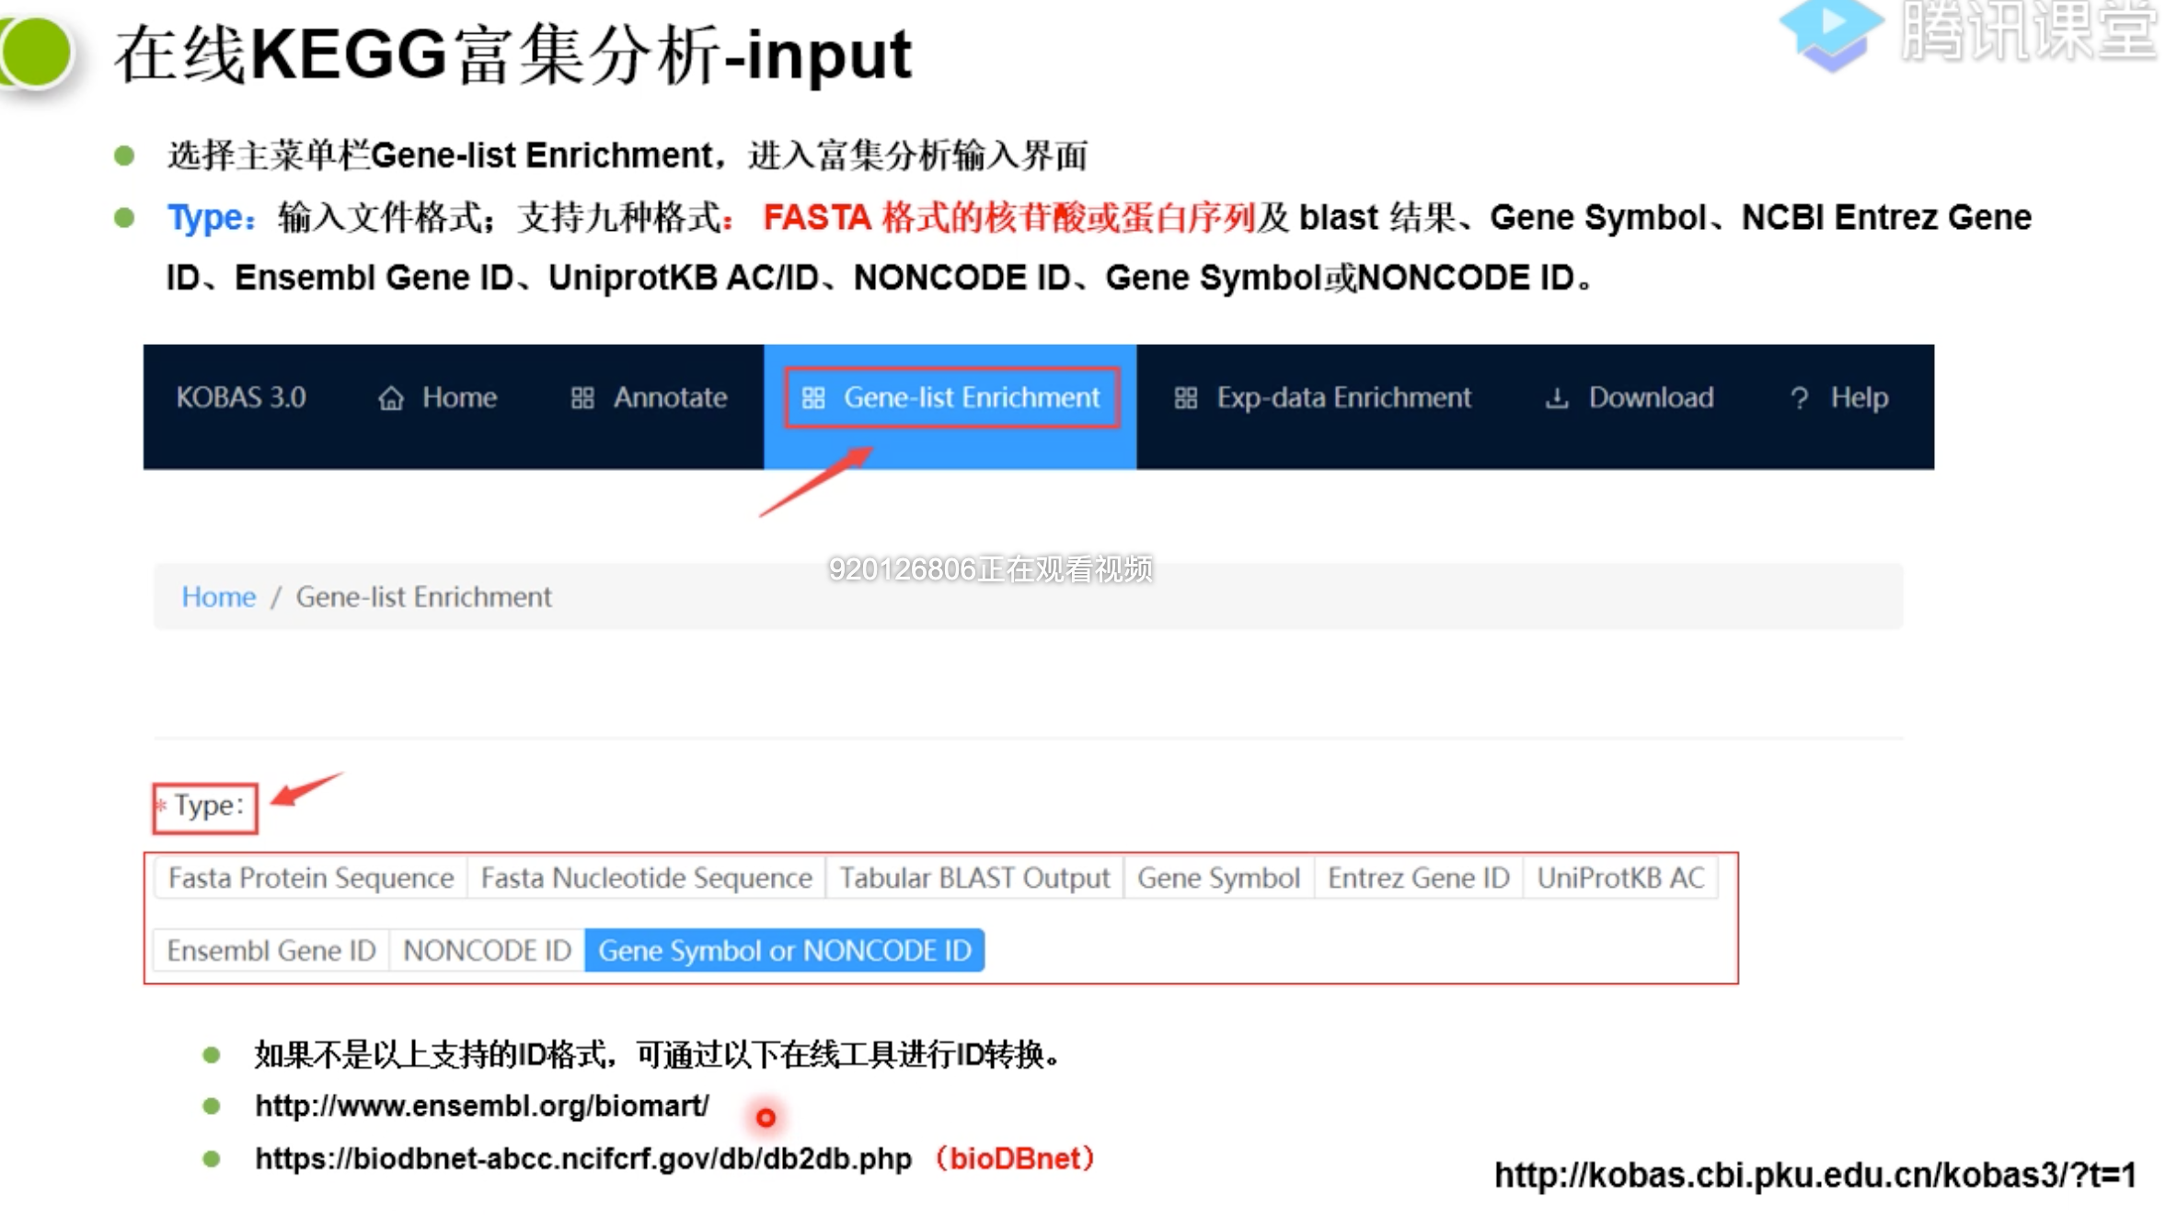
Task: Open the biodbnet-abcc.ncifcrf.gov URL text
Action: (583, 1159)
